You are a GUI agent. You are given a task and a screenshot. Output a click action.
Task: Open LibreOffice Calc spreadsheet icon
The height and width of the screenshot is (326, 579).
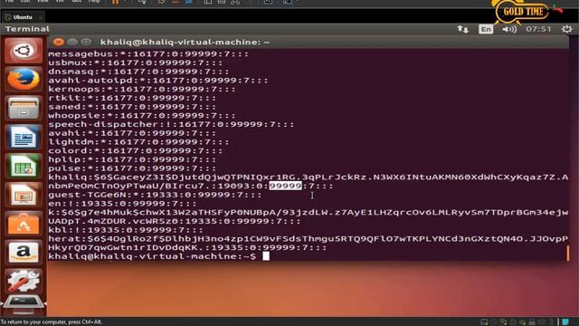pyautogui.click(x=24, y=166)
